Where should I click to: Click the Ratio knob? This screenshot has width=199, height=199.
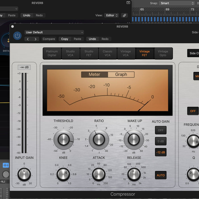point(99,140)
